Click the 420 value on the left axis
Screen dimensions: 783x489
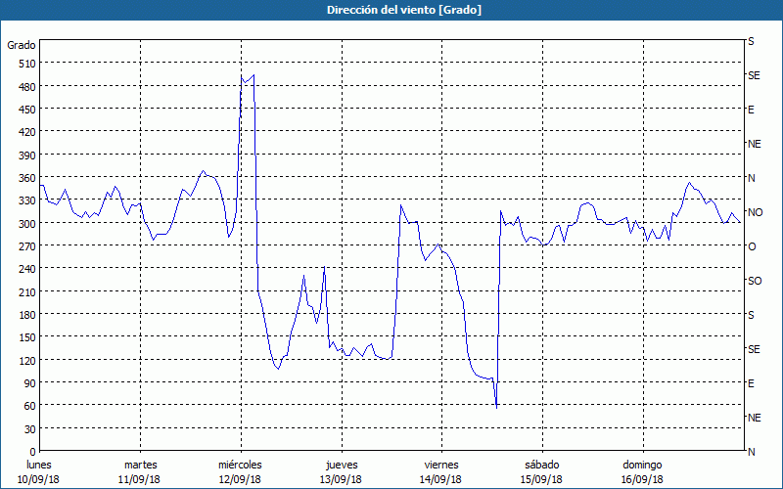pos(27,132)
